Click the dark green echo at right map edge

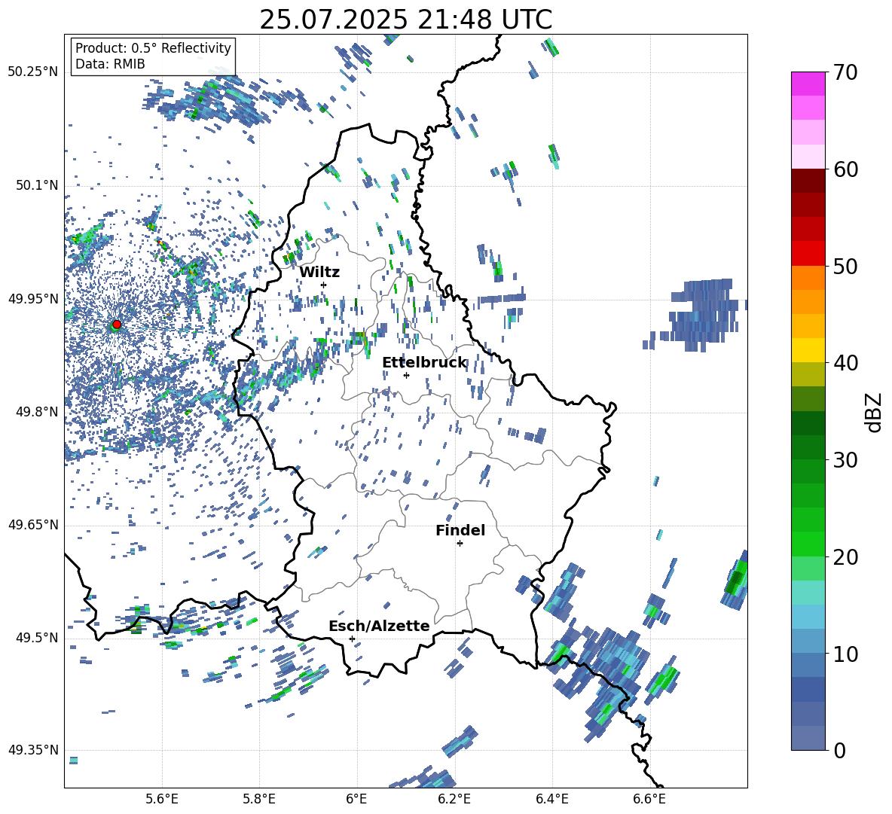[736, 580]
